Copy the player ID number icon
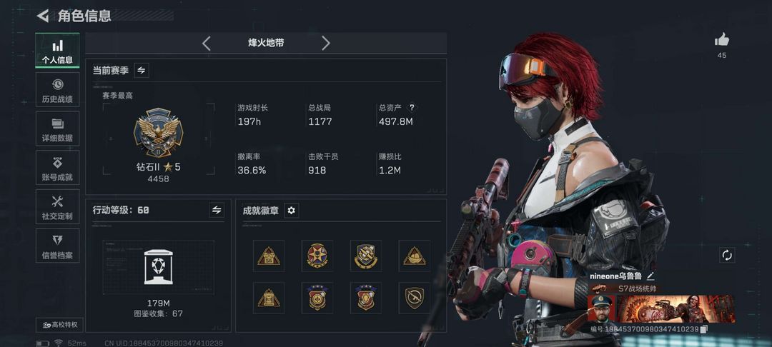 coord(704,329)
